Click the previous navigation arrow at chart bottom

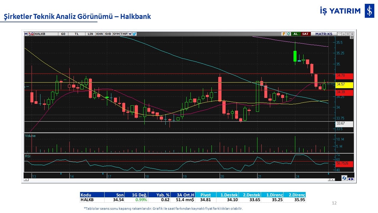click(x=349, y=179)
